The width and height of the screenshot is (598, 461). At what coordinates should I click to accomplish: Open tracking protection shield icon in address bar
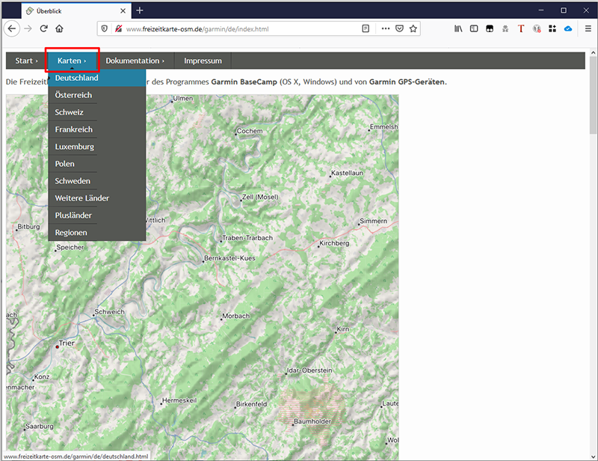105,28
